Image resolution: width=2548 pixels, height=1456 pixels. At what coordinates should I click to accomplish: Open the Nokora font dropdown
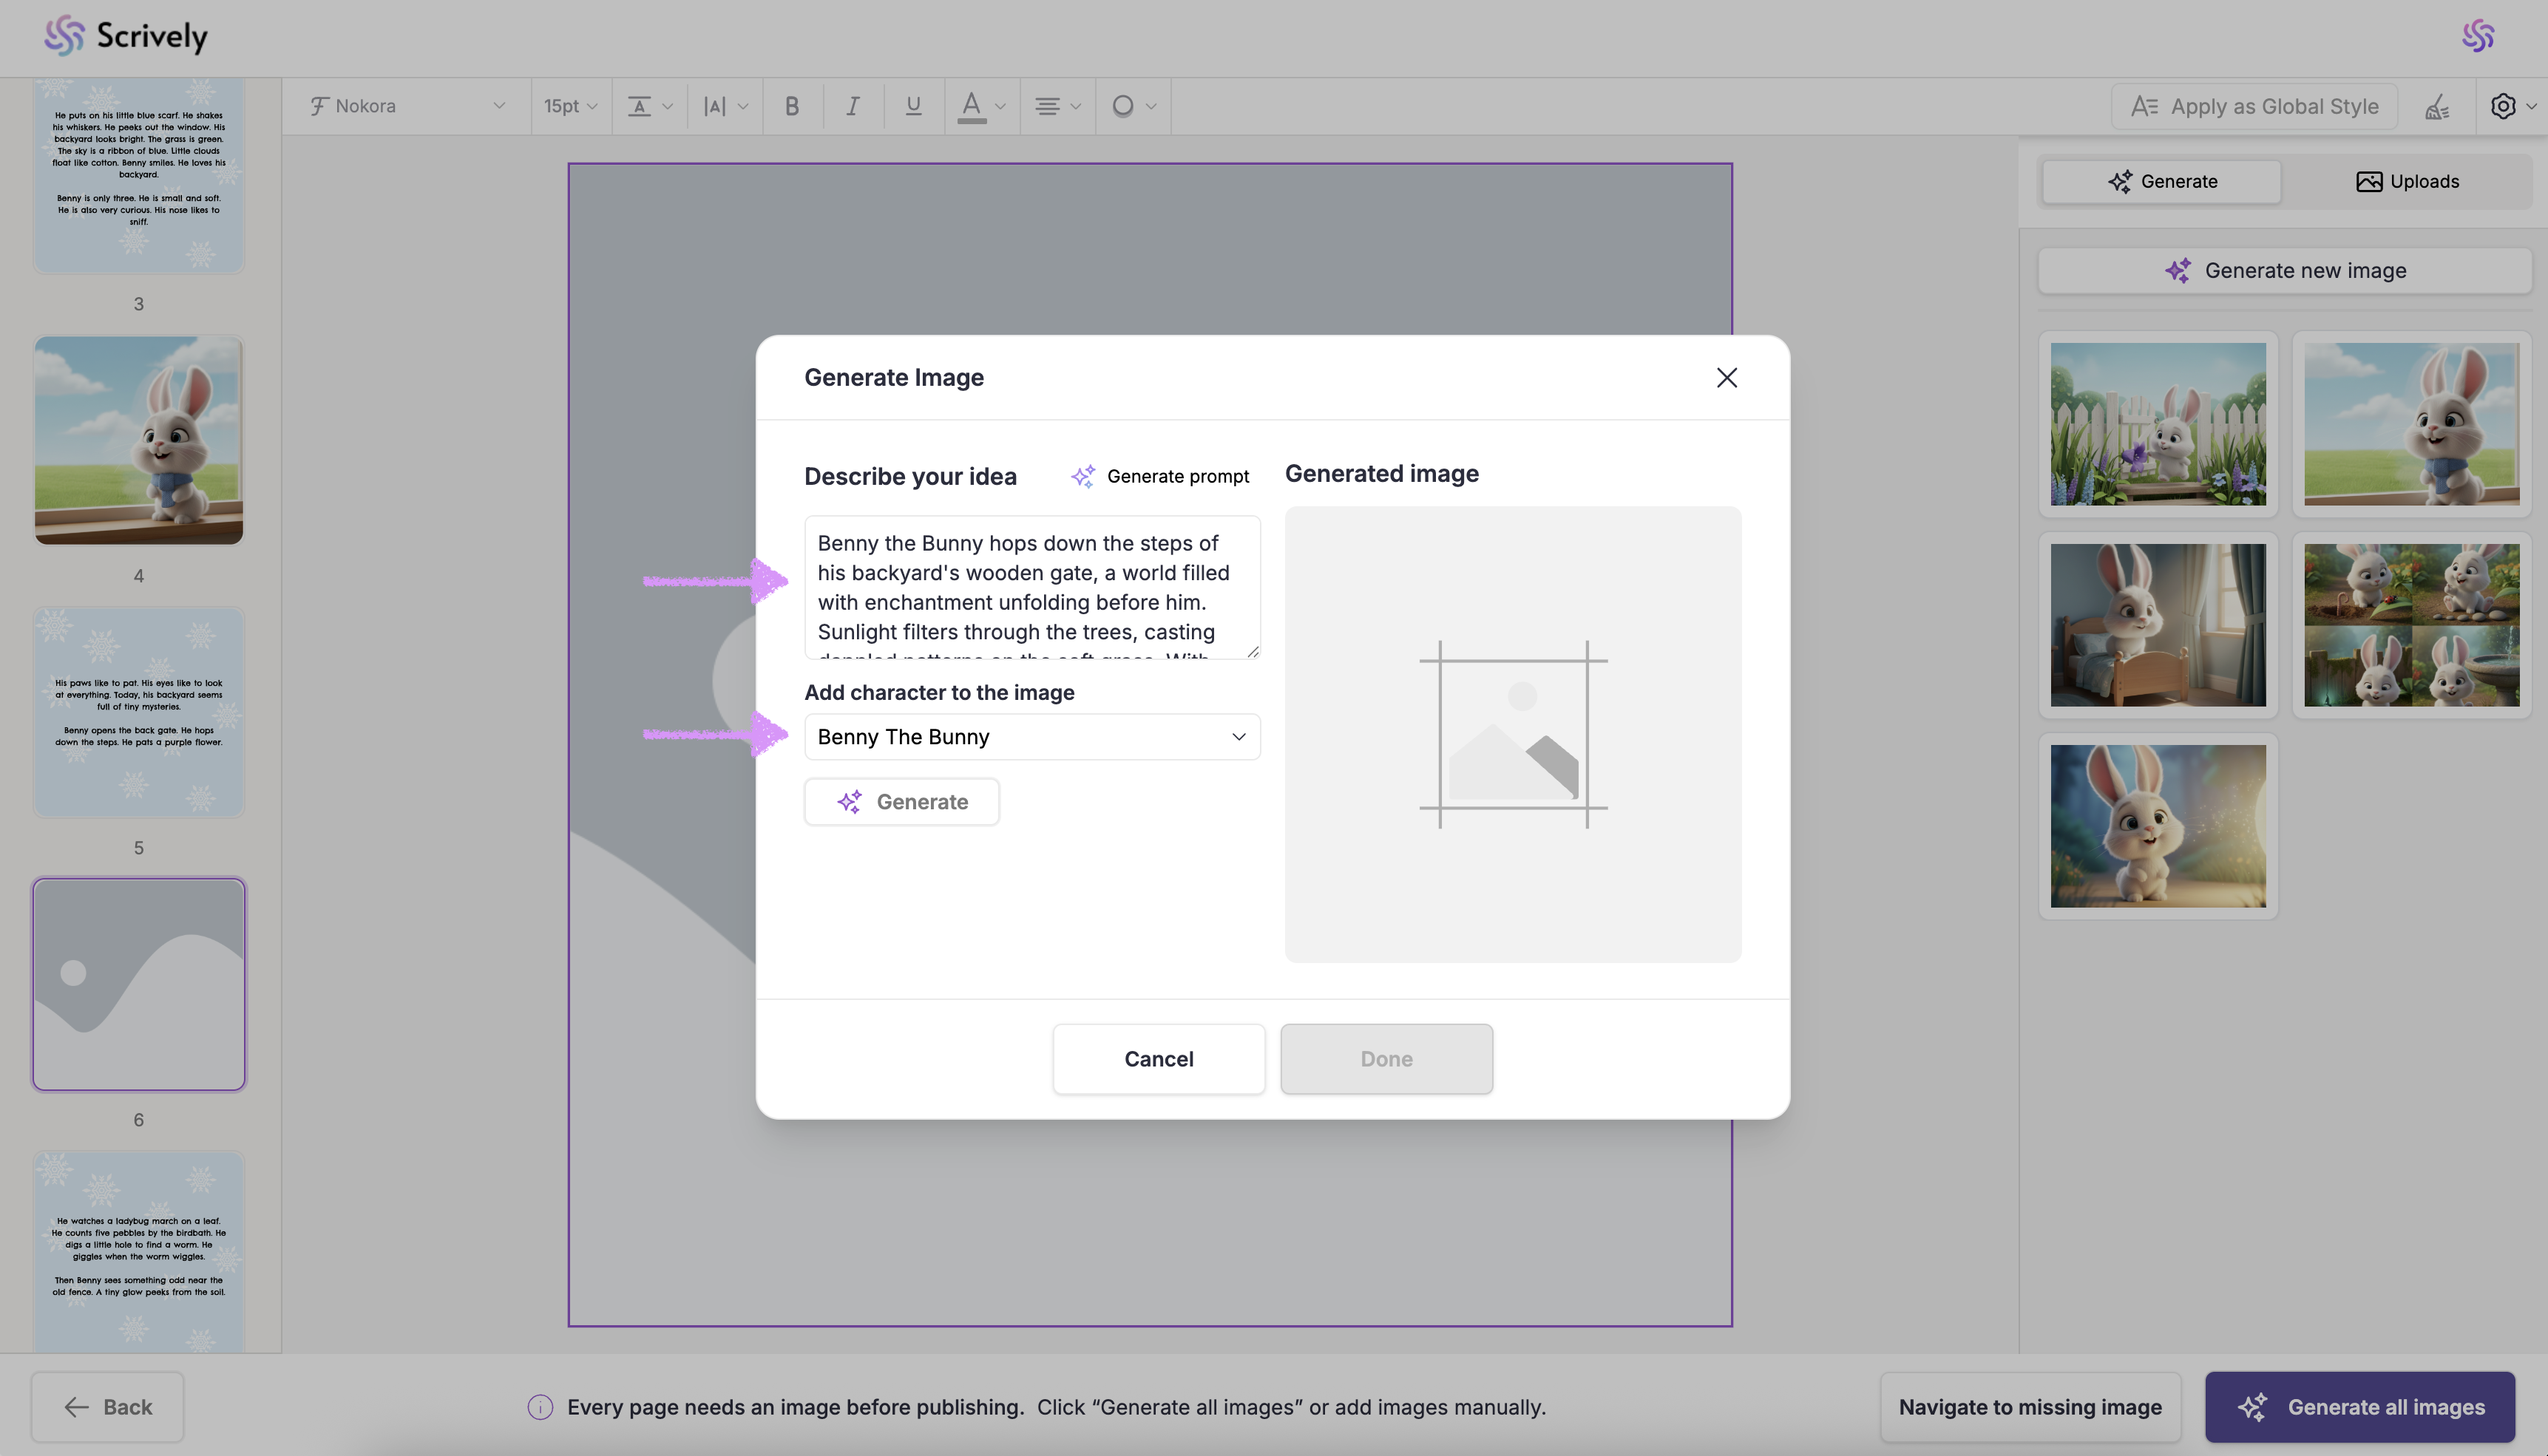pos(406,106)
